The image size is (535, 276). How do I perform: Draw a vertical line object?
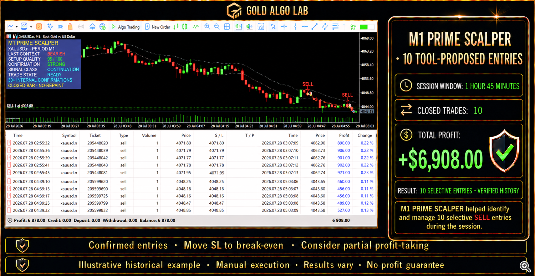295,26
